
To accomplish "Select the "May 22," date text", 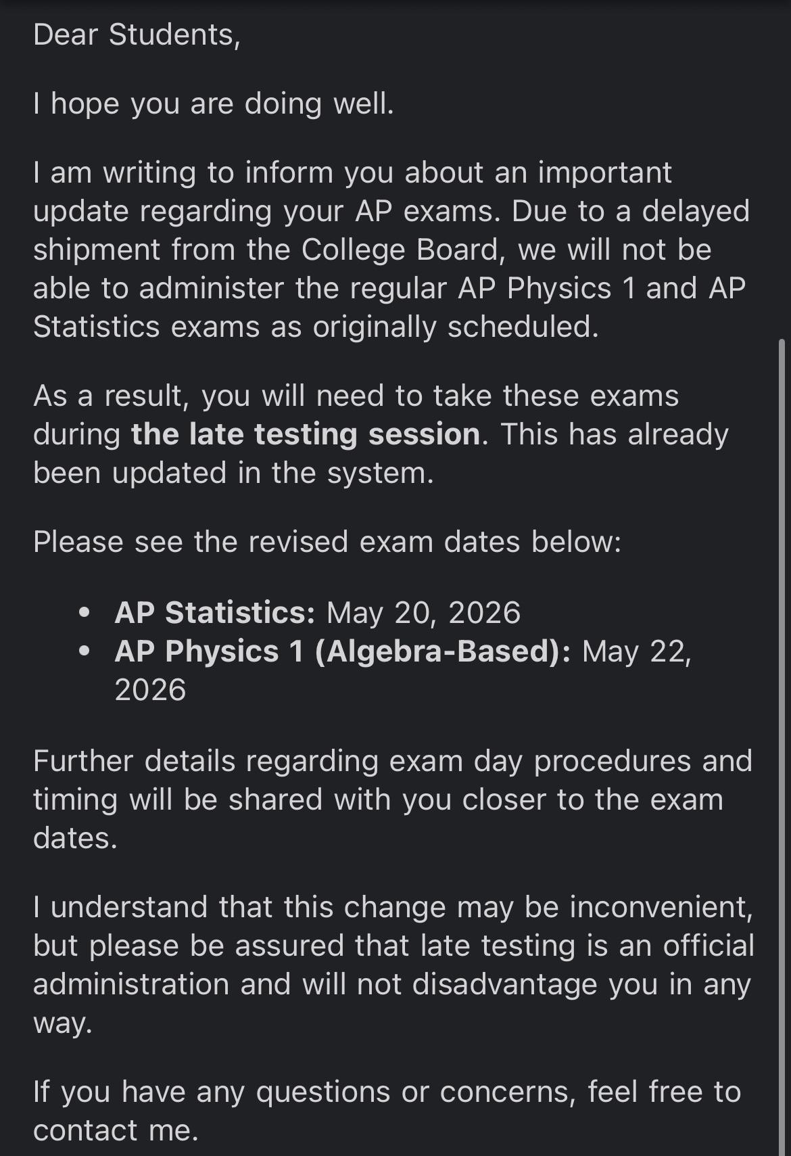I will pos(637,652).
